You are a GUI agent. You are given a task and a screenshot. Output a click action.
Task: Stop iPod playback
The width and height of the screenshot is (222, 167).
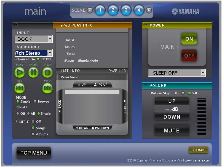click(x=47, y=72)
